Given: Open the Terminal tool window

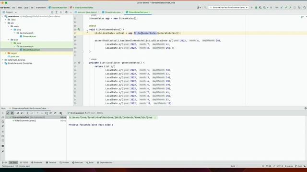Looking at the screenshot, I should (51, 162).
